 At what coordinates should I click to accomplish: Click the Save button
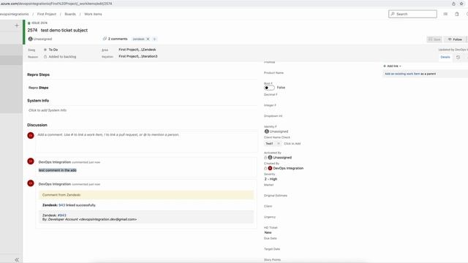pyautogui.click(x=434, y=39)
